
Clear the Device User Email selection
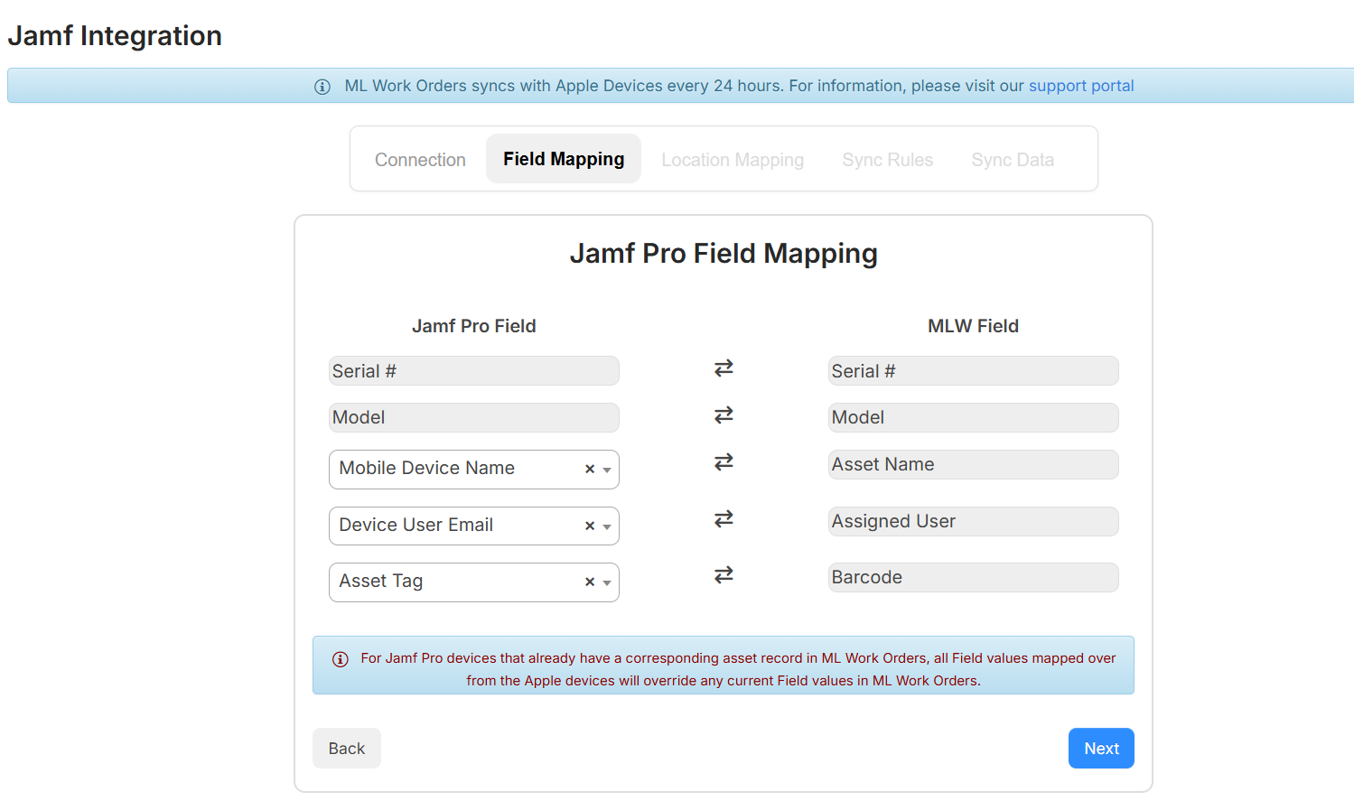590,526
